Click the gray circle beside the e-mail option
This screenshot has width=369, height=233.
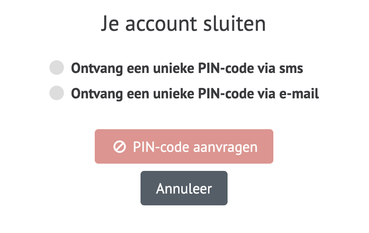pyautogui.click(x=57, y=93)
